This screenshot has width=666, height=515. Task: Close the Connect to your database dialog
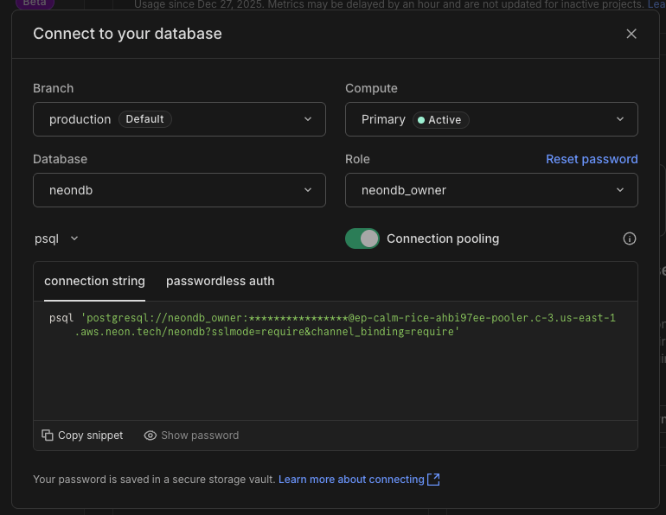631,34
